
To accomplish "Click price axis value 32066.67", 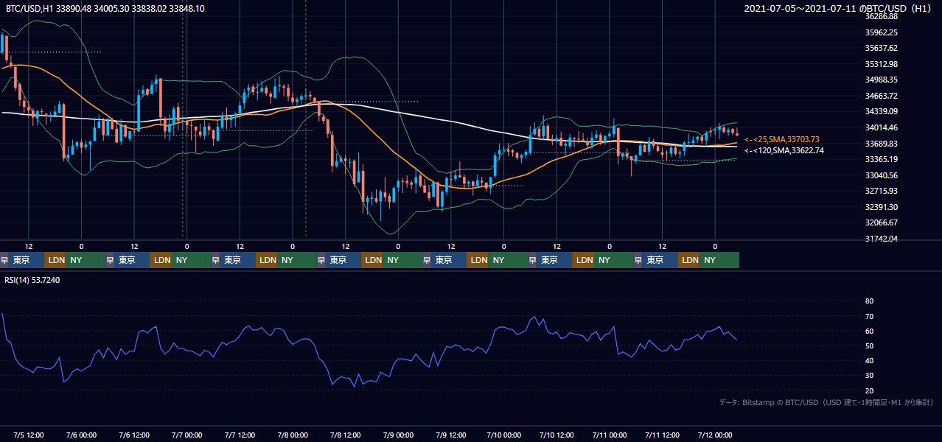I will click(882, 222).
